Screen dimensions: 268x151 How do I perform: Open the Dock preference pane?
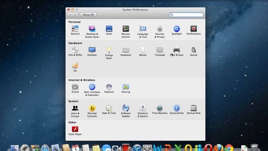[x=109, y=30]
